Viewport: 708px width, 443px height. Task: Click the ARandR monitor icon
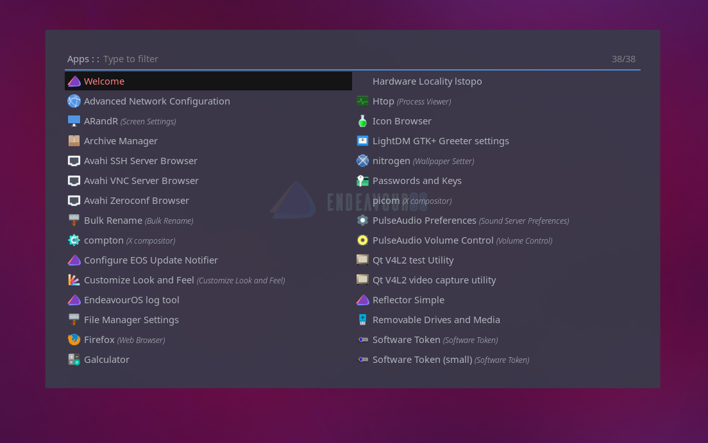coord(74,121)
